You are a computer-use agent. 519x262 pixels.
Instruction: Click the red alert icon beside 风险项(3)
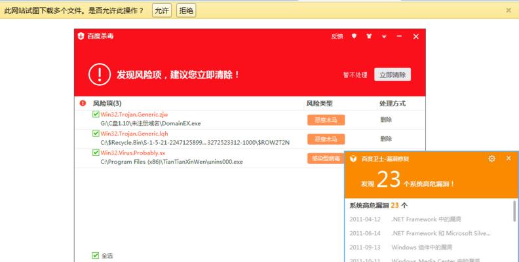click(83, 103)
